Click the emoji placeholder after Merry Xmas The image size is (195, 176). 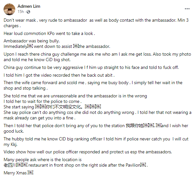(x=30, y=173)
